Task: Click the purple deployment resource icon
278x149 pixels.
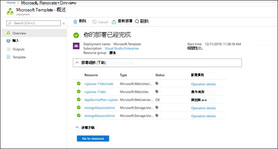Action: tap(76, 46)
